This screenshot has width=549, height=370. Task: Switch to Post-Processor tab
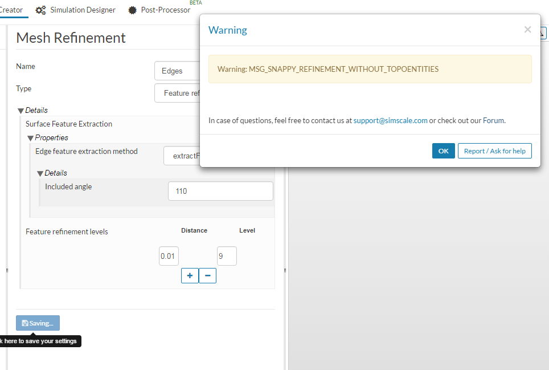[161, 10]
